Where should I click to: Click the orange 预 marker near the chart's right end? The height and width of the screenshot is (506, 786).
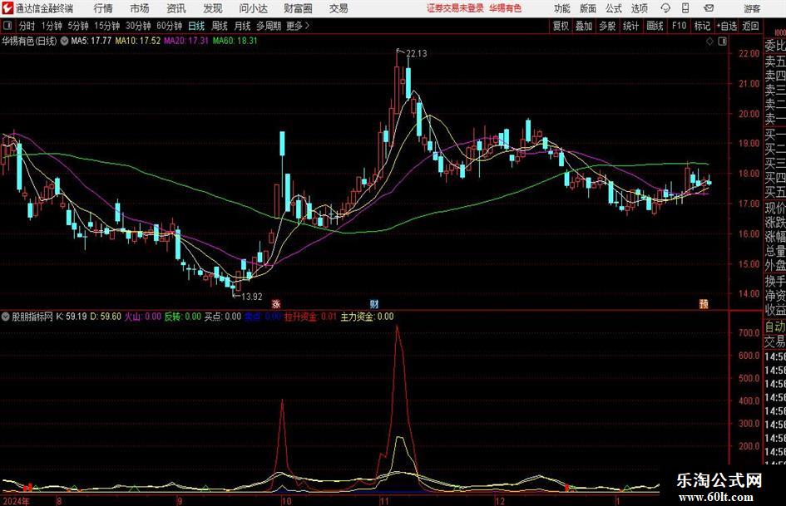coord(704,303)
